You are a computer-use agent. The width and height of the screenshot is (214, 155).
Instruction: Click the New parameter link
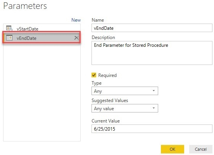pyautogui.click(x=76, y=20)
